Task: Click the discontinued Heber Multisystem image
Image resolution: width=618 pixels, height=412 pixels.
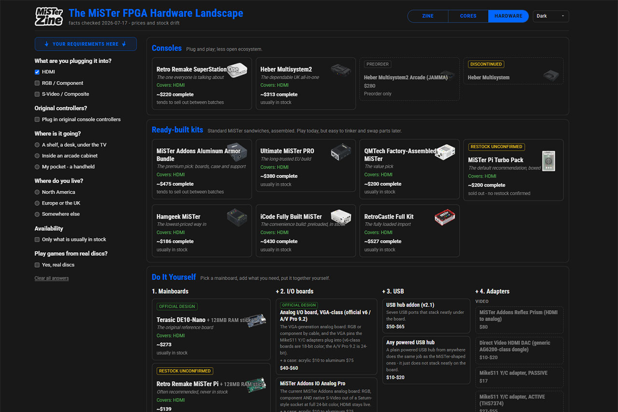Action: click(551, 75)
